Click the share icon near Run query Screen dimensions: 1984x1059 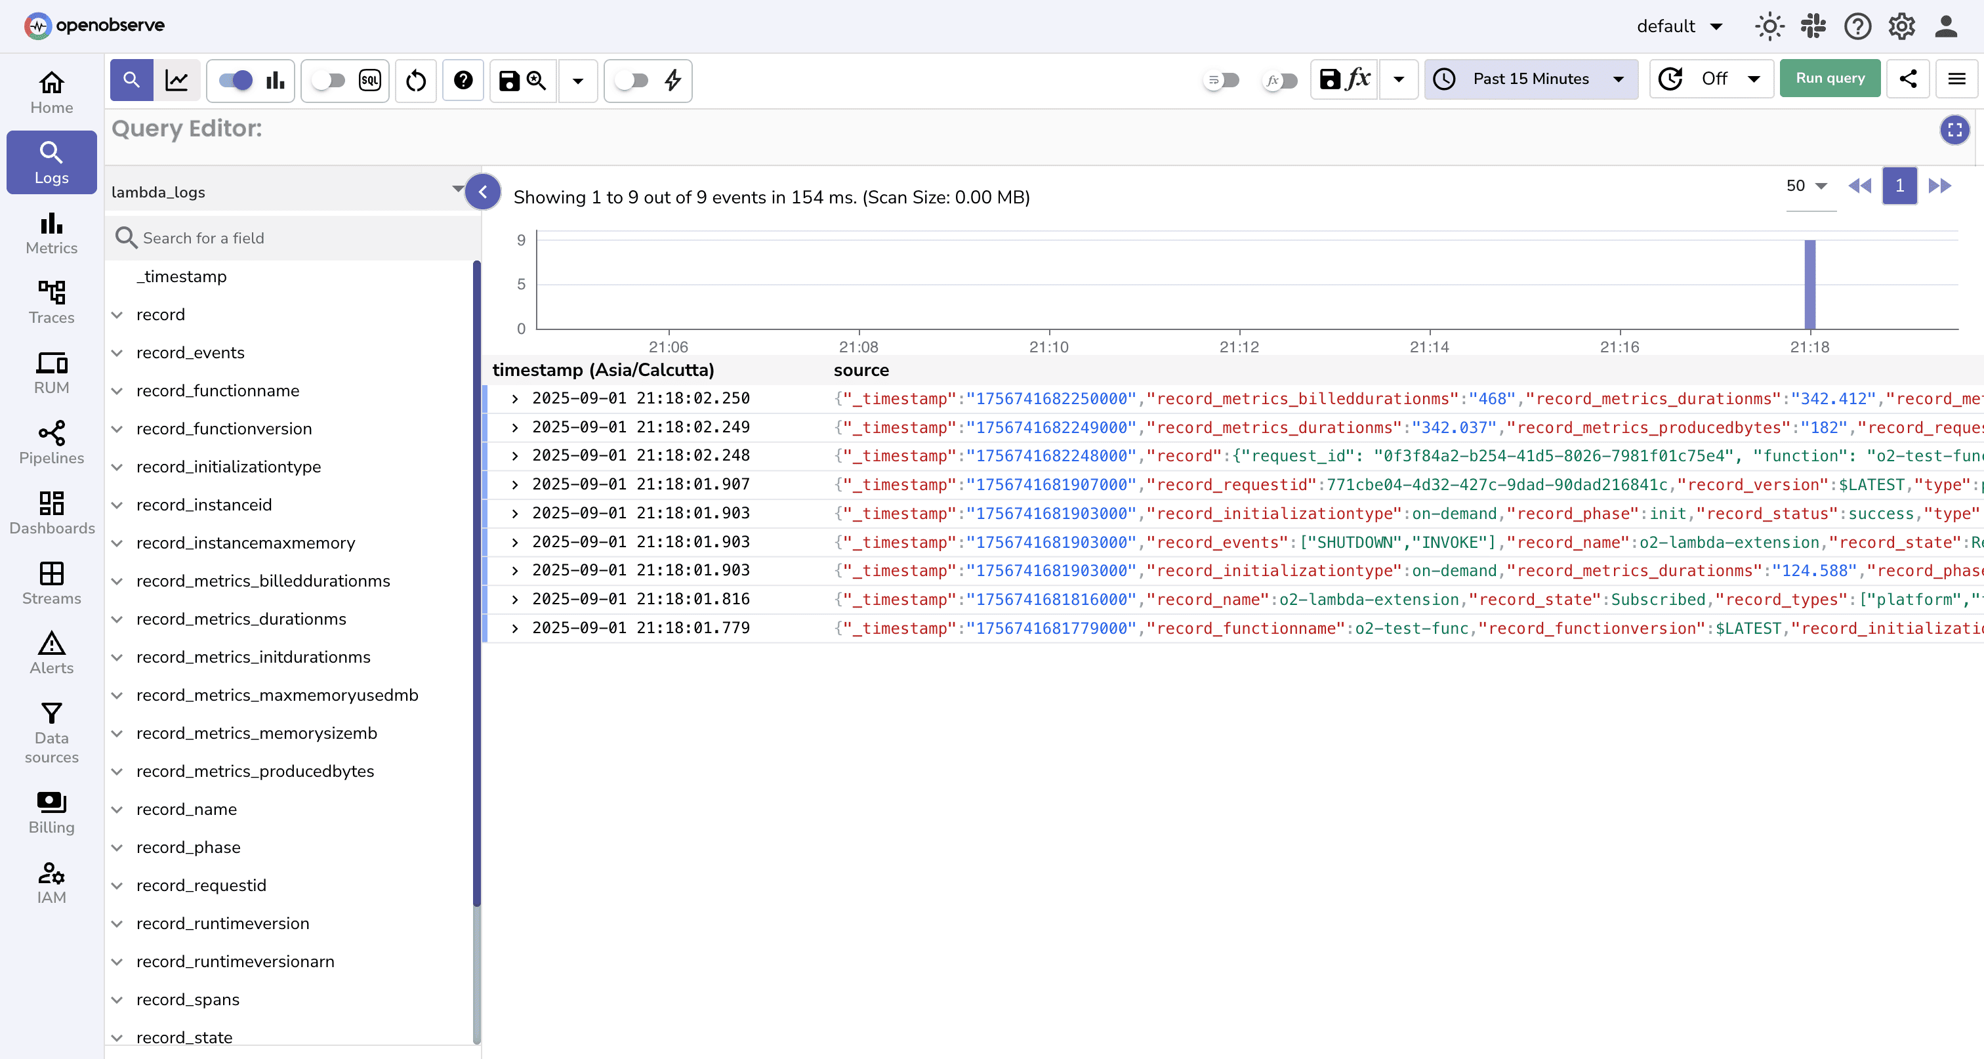click(1909, 79)
